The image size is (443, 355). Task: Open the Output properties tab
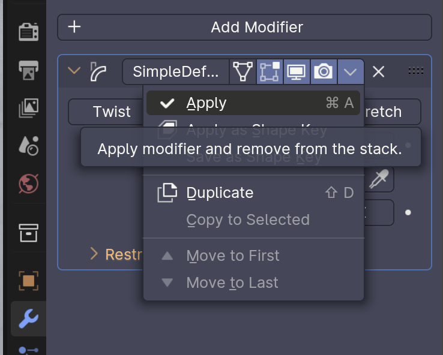click(x=28, y=70)
